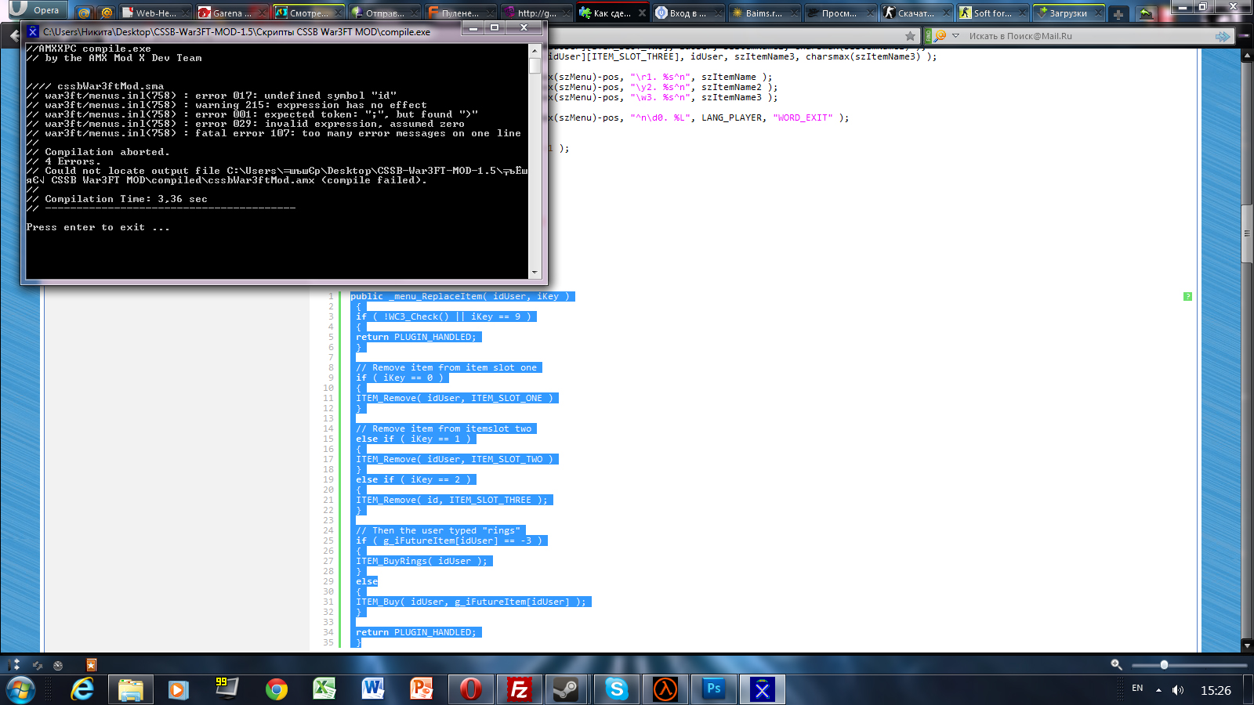This screenshot has height=705, width=1254.
Task: Open Skype from the taskbar
Action: tap(617, 689)
